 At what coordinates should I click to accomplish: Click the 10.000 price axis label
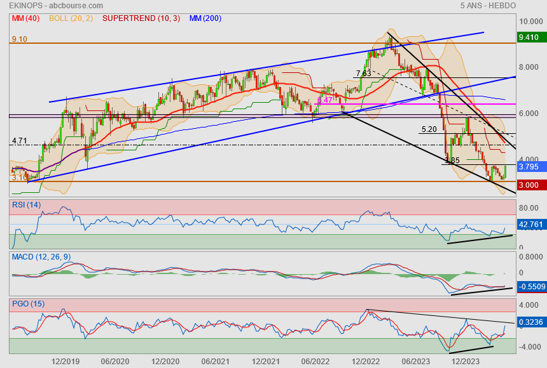(x=531, y=22)
